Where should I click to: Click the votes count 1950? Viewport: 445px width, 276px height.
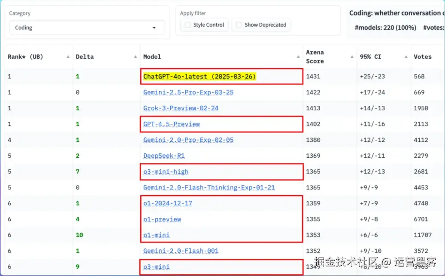pos(421,108)
